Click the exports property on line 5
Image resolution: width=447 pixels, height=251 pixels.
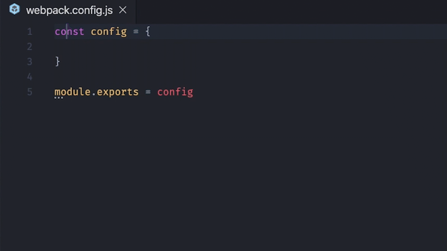[117, 92]
